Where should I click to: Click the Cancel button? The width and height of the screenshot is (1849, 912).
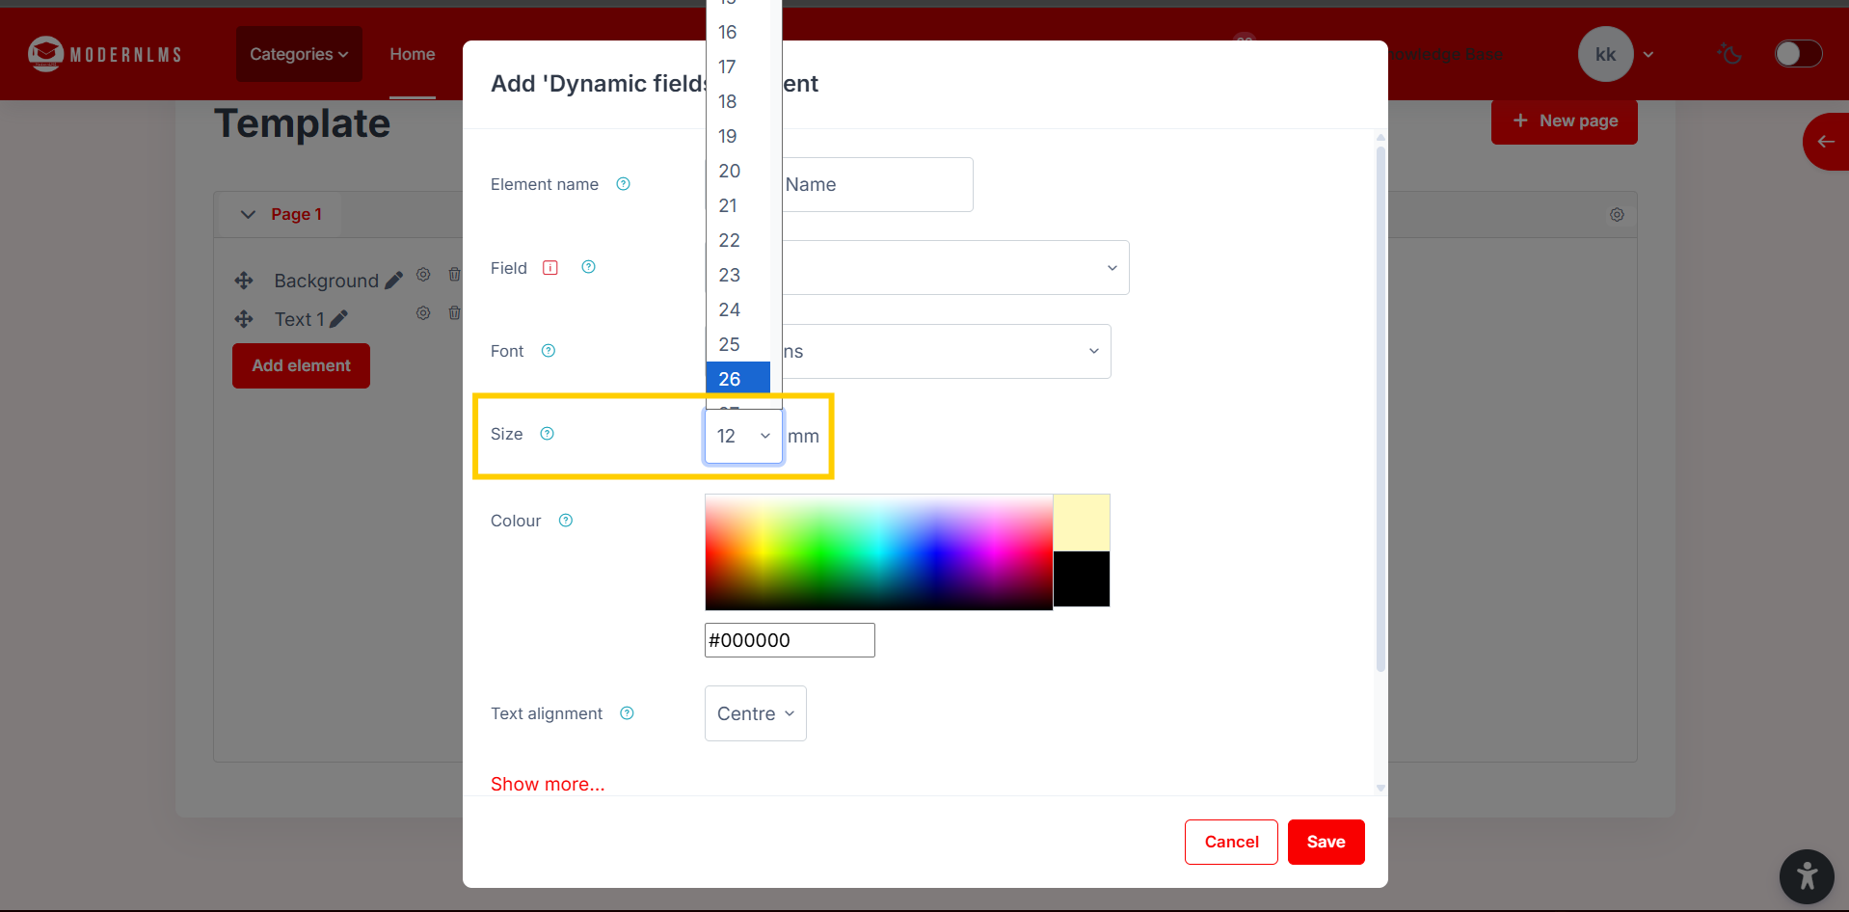point(1231,842)
